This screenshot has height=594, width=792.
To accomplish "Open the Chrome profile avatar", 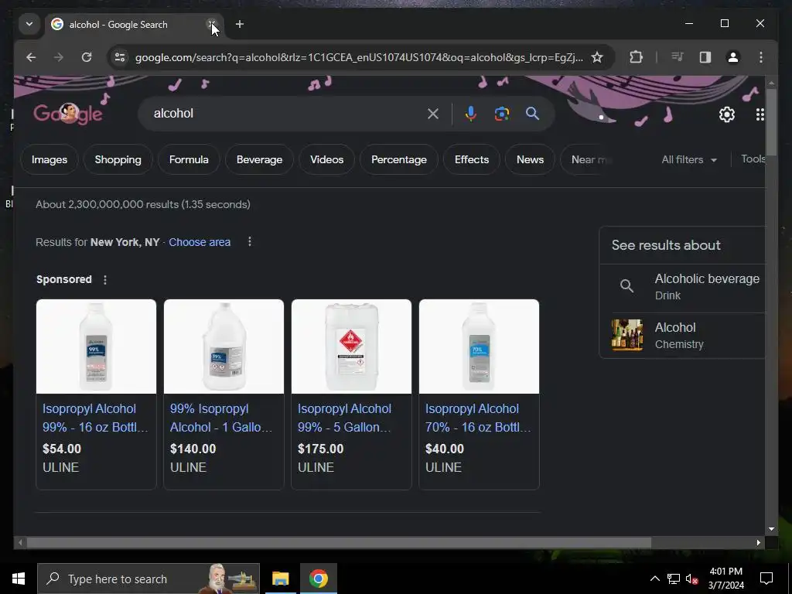I will pyautogui.click(x=733, y=57).
